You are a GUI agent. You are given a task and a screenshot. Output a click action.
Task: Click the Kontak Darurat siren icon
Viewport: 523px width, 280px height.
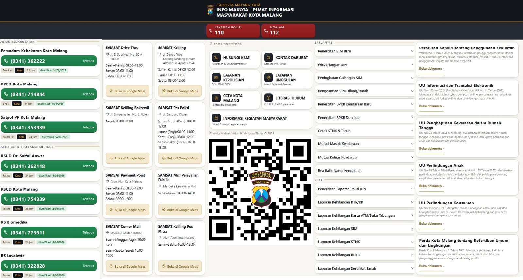pos(268,58)
